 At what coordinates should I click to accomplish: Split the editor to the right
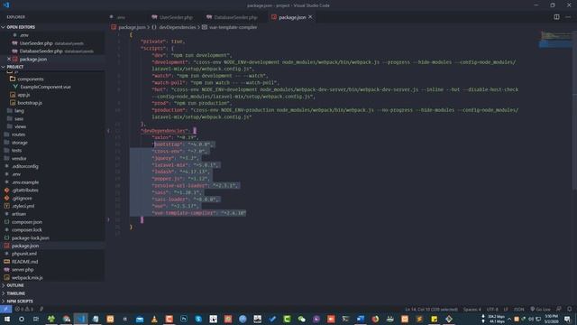pyautogui.click(x=556, y=17)
